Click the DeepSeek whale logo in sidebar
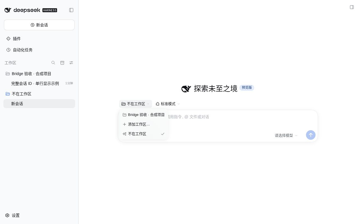Viewport: 359px width, 224px height. 8,10
